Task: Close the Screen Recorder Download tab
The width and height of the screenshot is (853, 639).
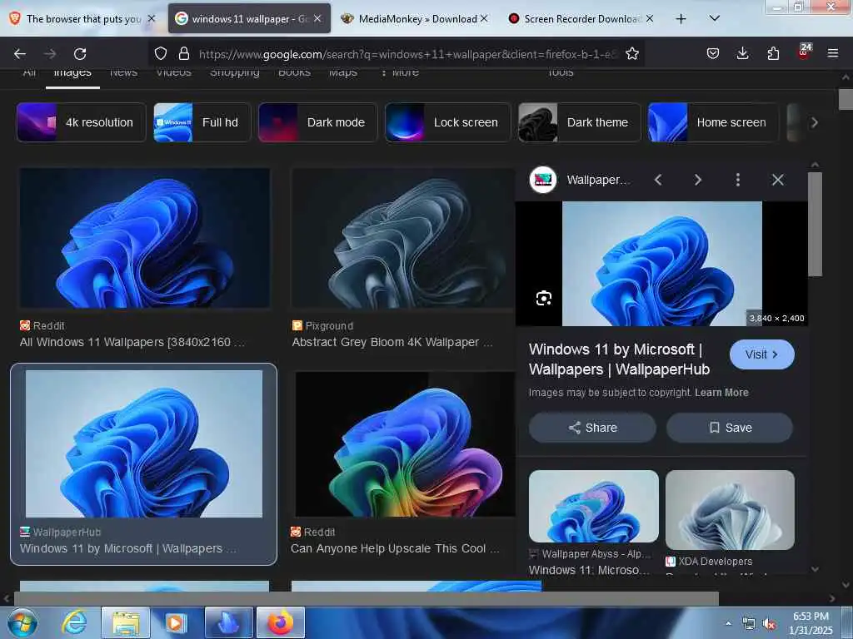Action: (650, 18)
